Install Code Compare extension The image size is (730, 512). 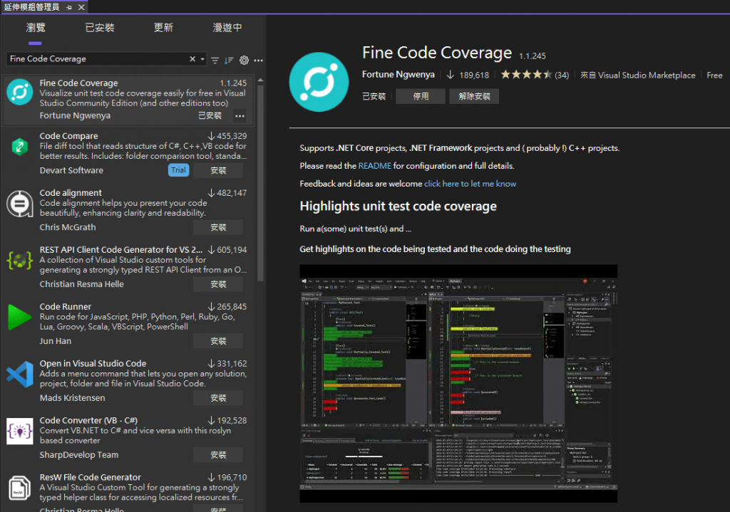[218, 170]
